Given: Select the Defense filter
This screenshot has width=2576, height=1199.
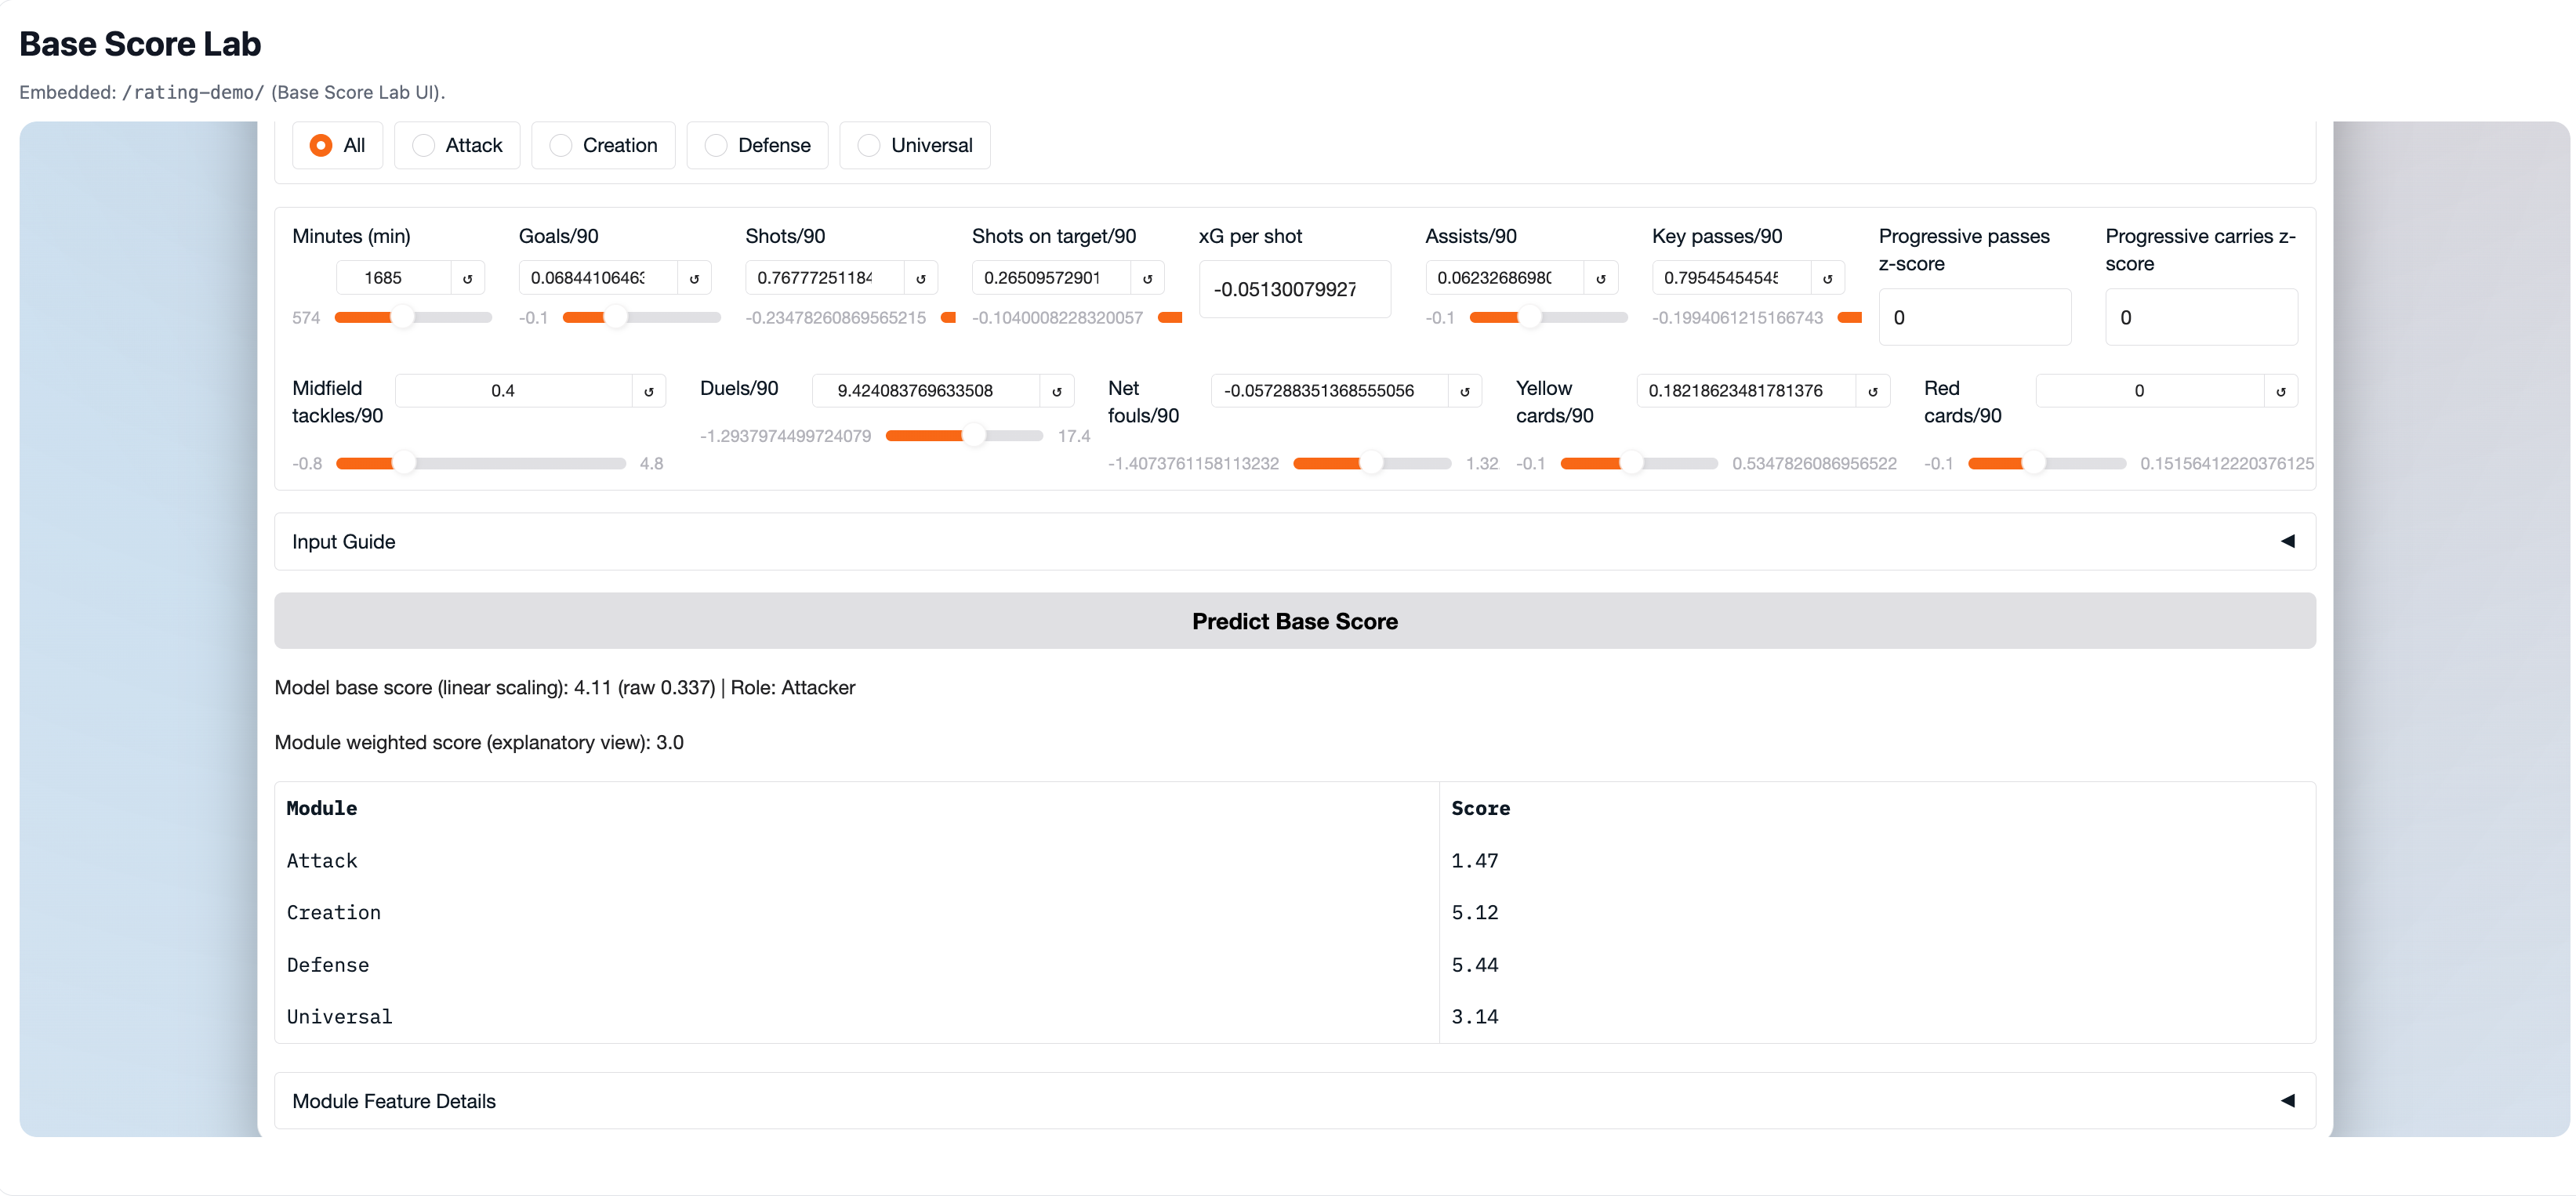Looking at the screenshot, I should 757,145.
